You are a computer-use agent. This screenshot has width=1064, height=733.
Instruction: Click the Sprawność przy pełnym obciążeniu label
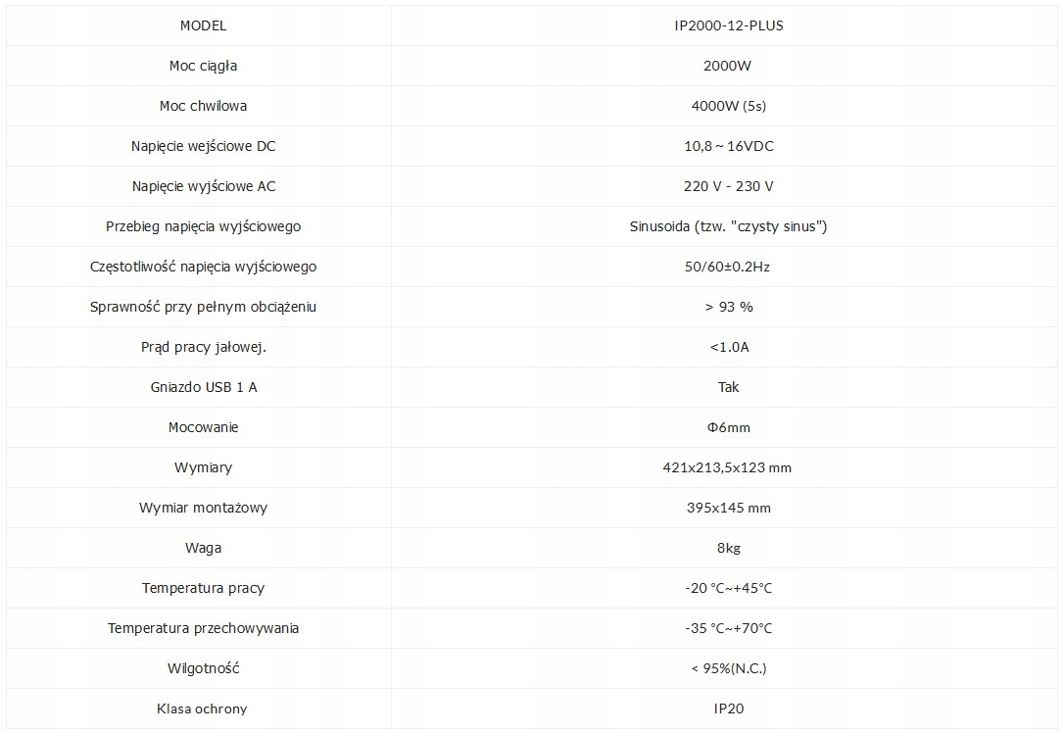tap(203, 307)
